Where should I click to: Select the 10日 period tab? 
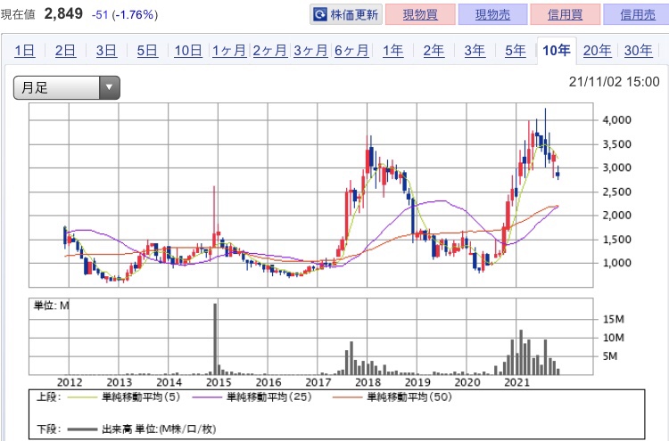[188, 51]
